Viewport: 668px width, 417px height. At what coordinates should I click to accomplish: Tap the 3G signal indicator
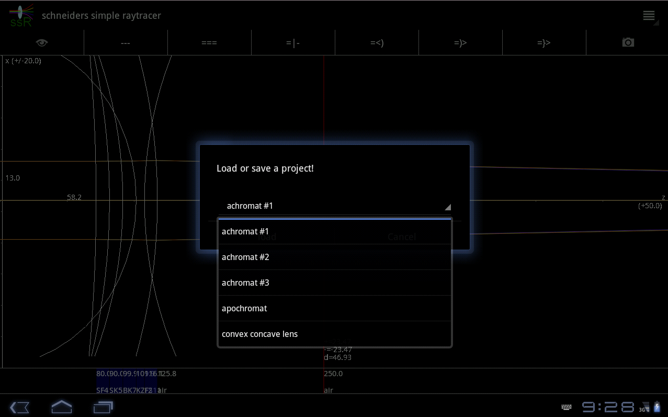(644, 408)
